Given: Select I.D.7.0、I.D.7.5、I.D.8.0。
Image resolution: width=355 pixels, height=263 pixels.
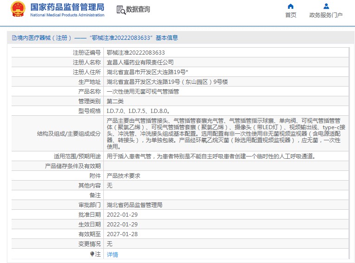Looking at the screenshot, I should coord(138,111).
